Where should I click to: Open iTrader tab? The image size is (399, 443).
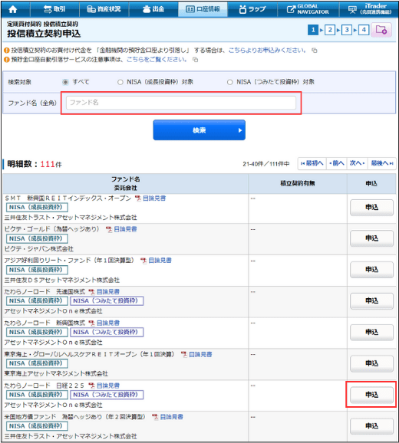pyautogui.click(x=369, y=9)
